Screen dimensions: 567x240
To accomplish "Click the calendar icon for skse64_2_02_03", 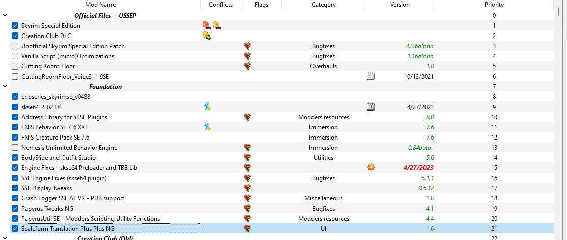I will (371, 107).
